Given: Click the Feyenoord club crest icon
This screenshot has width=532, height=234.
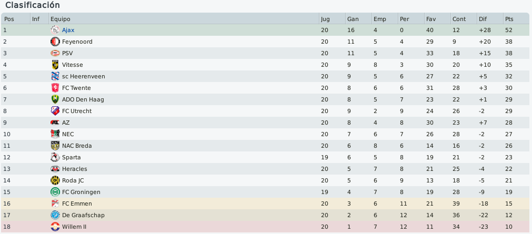Looking at the screenshot, I should 55,42.
